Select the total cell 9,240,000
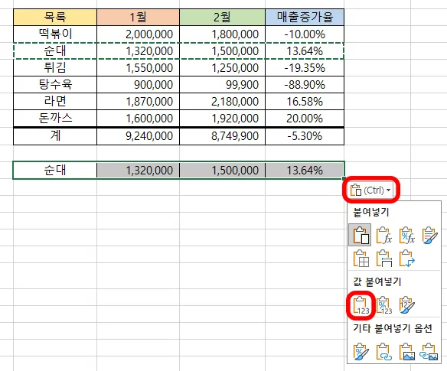This screenshot has height=371, width=447. pyautogui.click(x=138, y=136)
